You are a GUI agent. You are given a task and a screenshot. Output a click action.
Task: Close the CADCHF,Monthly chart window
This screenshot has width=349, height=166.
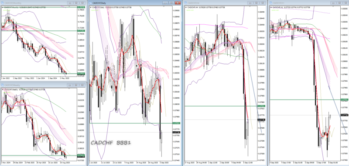[82, 3]
